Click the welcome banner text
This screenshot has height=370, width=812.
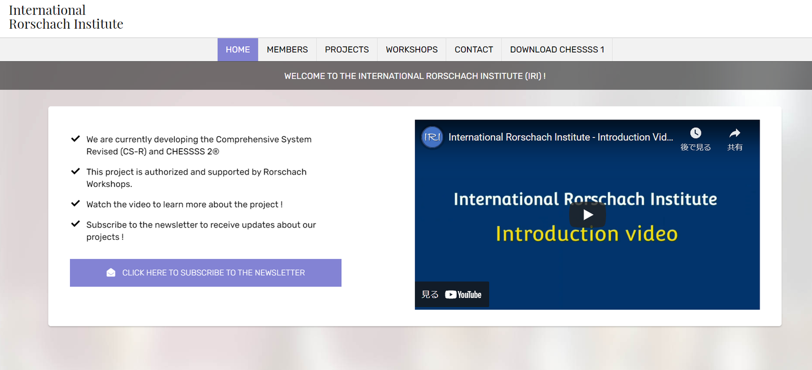(x=415, y=76)
